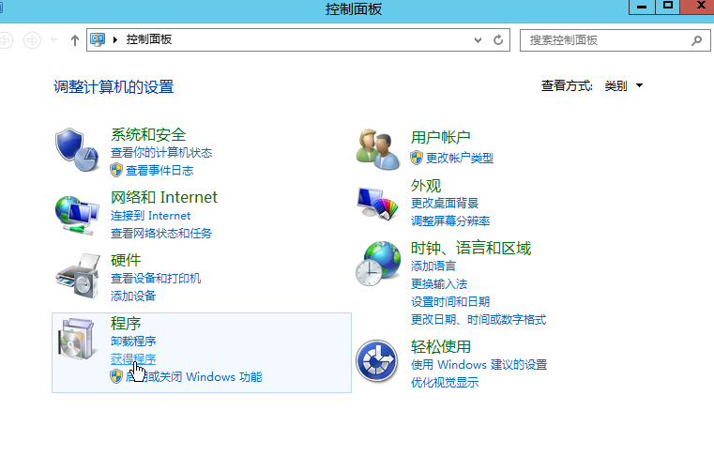Open the 类别 view-by dropdown

623,85
